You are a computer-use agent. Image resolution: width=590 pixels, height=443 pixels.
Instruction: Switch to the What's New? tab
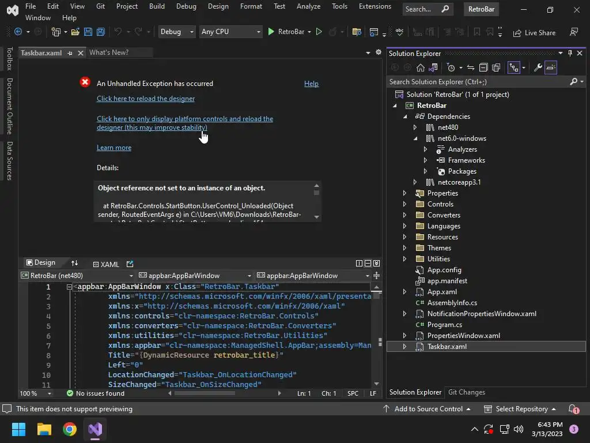[x=109, y=52]
